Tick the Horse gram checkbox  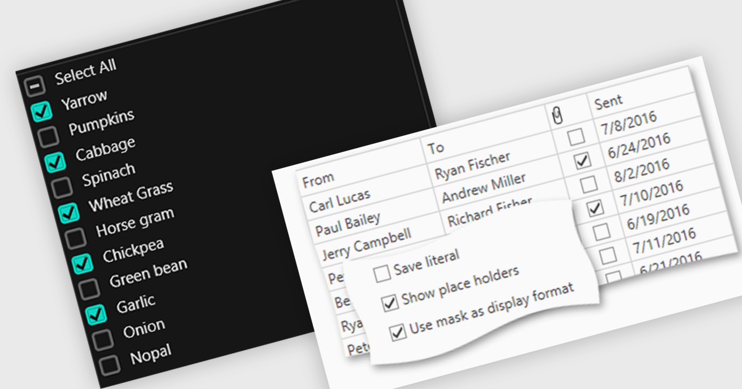[x=75, y=237]
